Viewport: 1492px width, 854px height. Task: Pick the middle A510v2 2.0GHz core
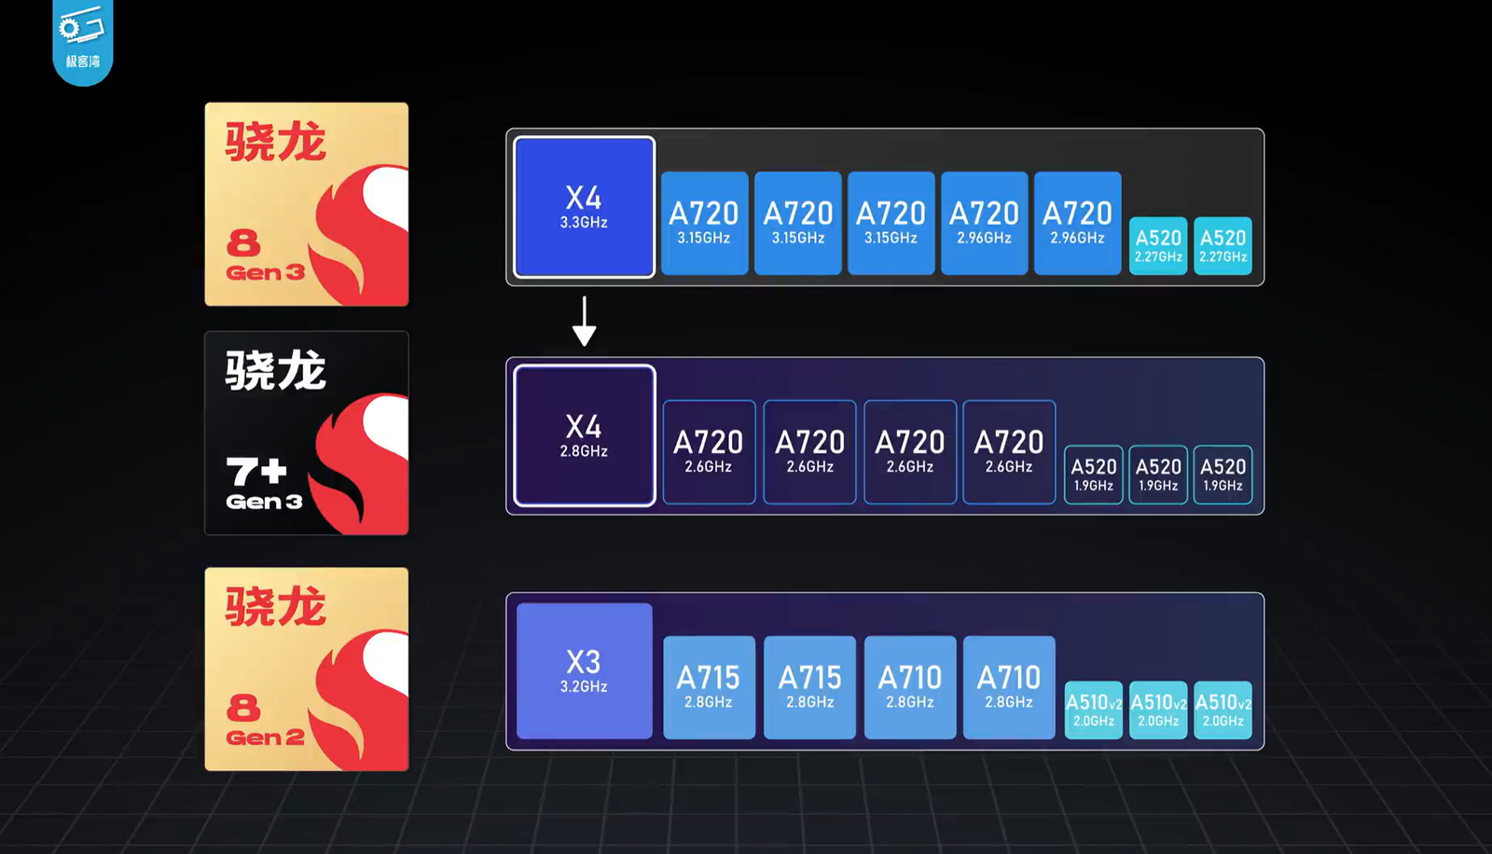1158,710
